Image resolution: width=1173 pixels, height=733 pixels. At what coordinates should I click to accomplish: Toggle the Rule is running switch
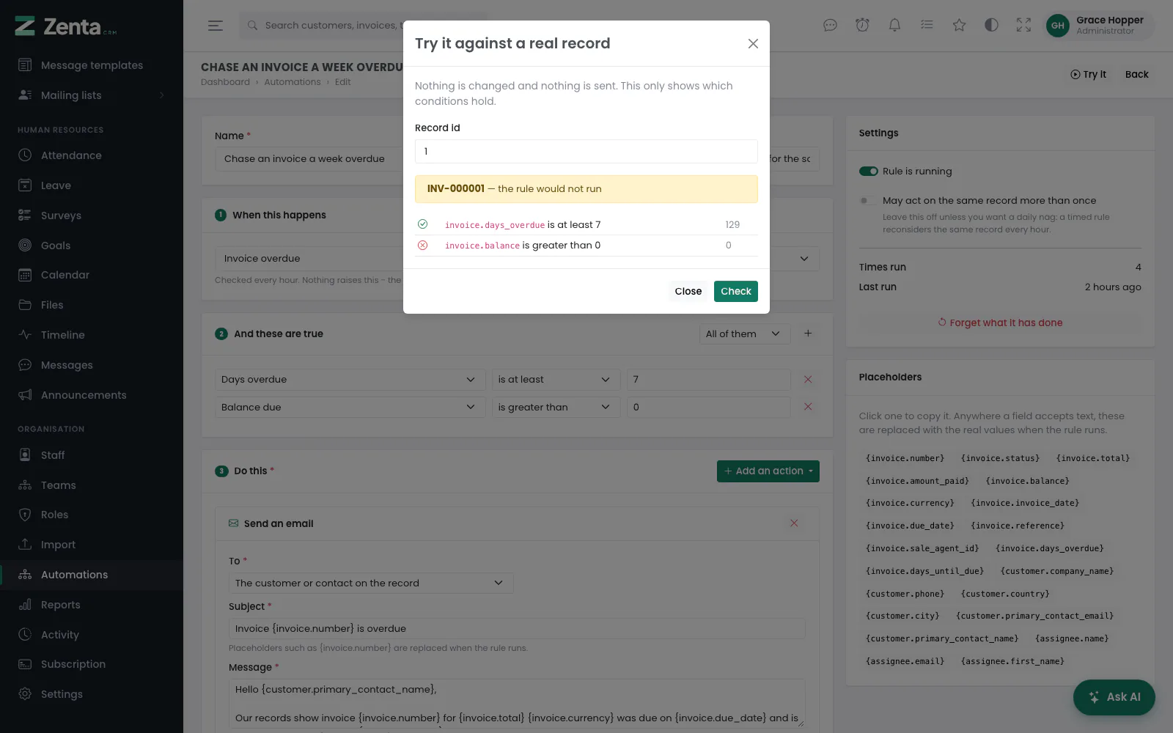tap(869, 172)
